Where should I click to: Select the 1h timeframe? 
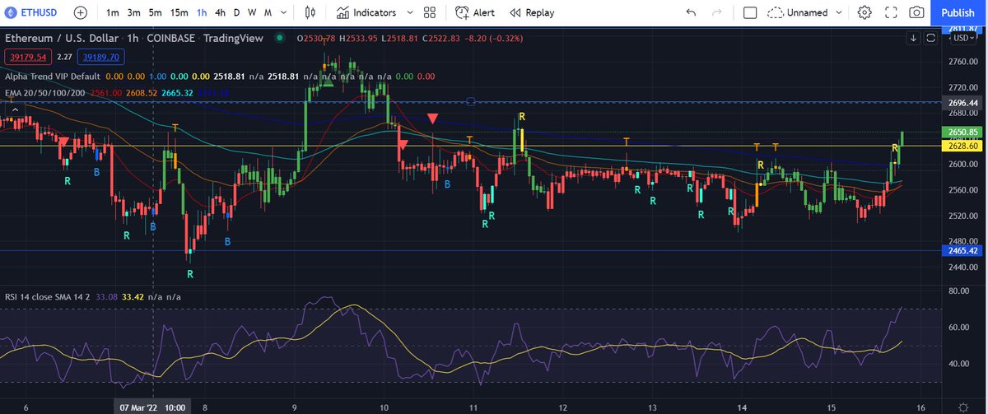click(x=202, y=12)
